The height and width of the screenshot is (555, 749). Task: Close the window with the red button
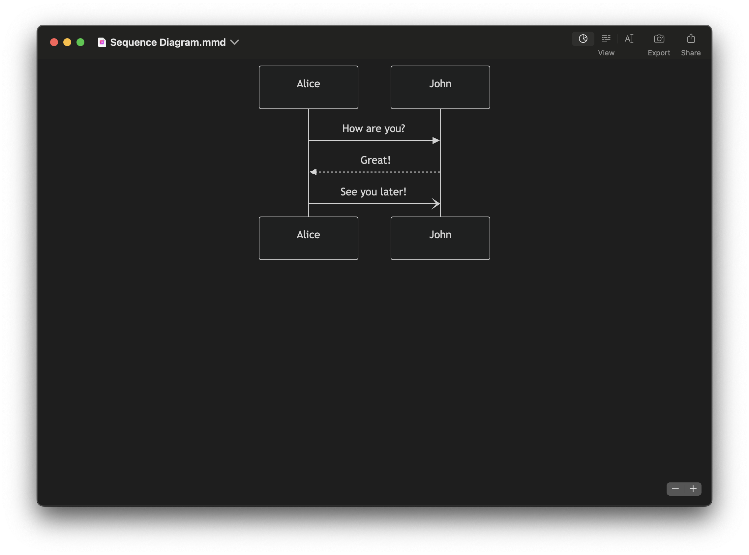click(x=54, y=42)
